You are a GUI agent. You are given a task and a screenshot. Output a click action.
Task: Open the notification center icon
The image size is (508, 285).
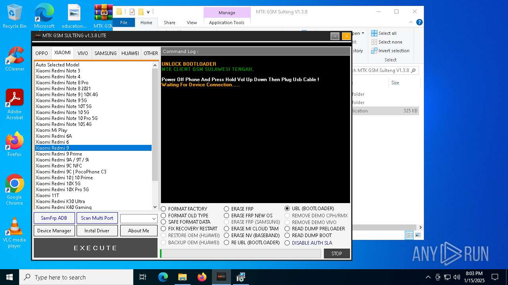coord(495,277)
